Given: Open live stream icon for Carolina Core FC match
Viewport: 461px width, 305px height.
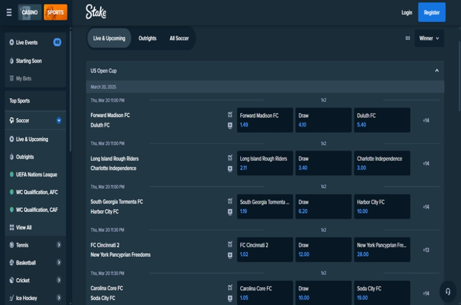Looking at the screenshot, I should click(230, 298).
